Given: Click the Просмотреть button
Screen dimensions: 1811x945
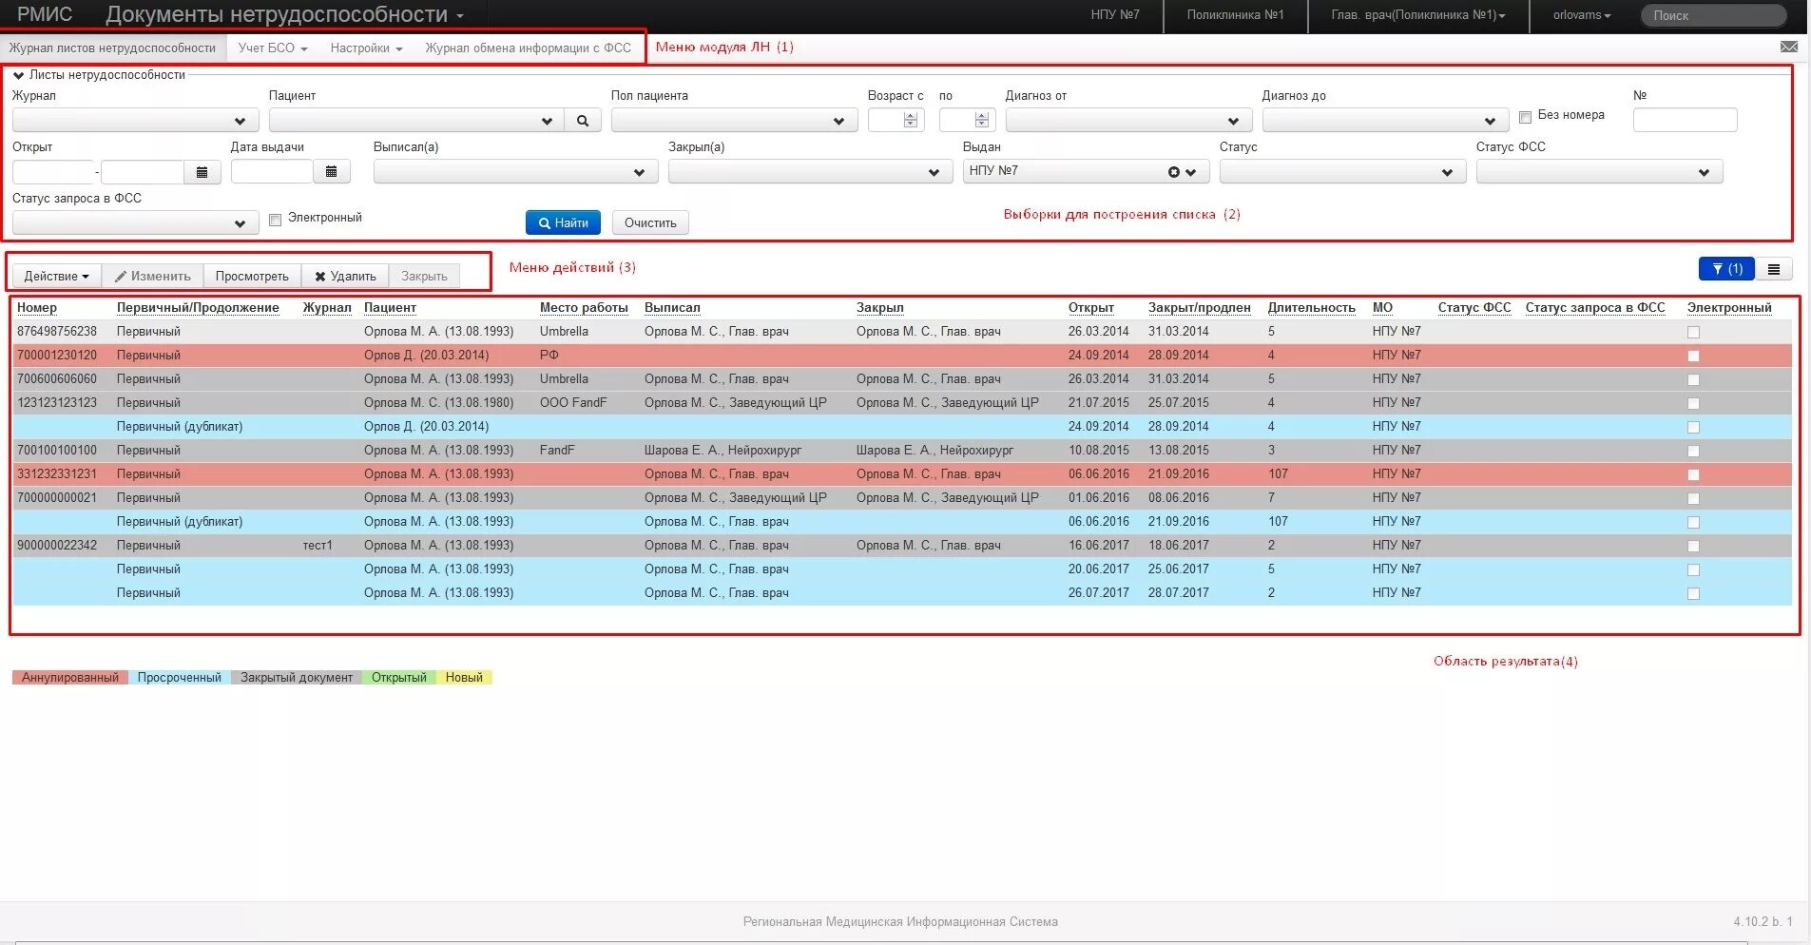Looking at the screenshot, I should coord(252,276).
